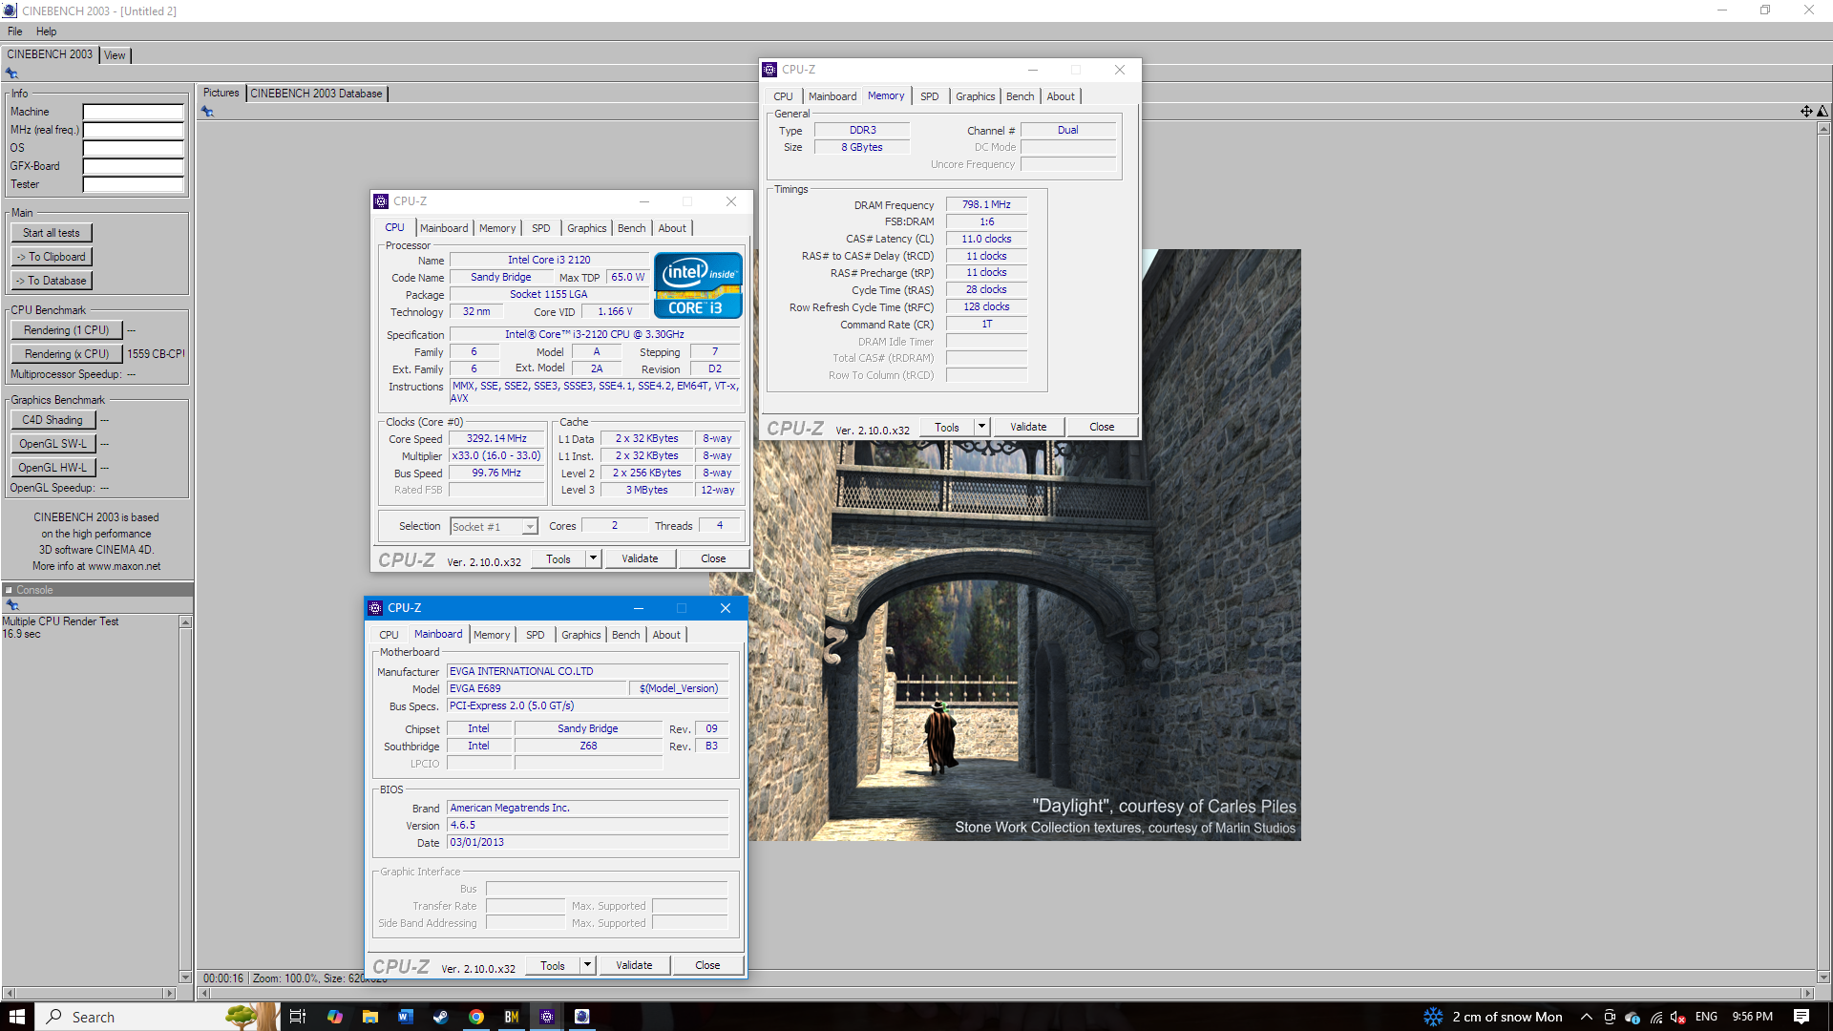Click the muted volume tray icon
The height and width of the screenshot is (1031, 1833).
(1678, 1017)
